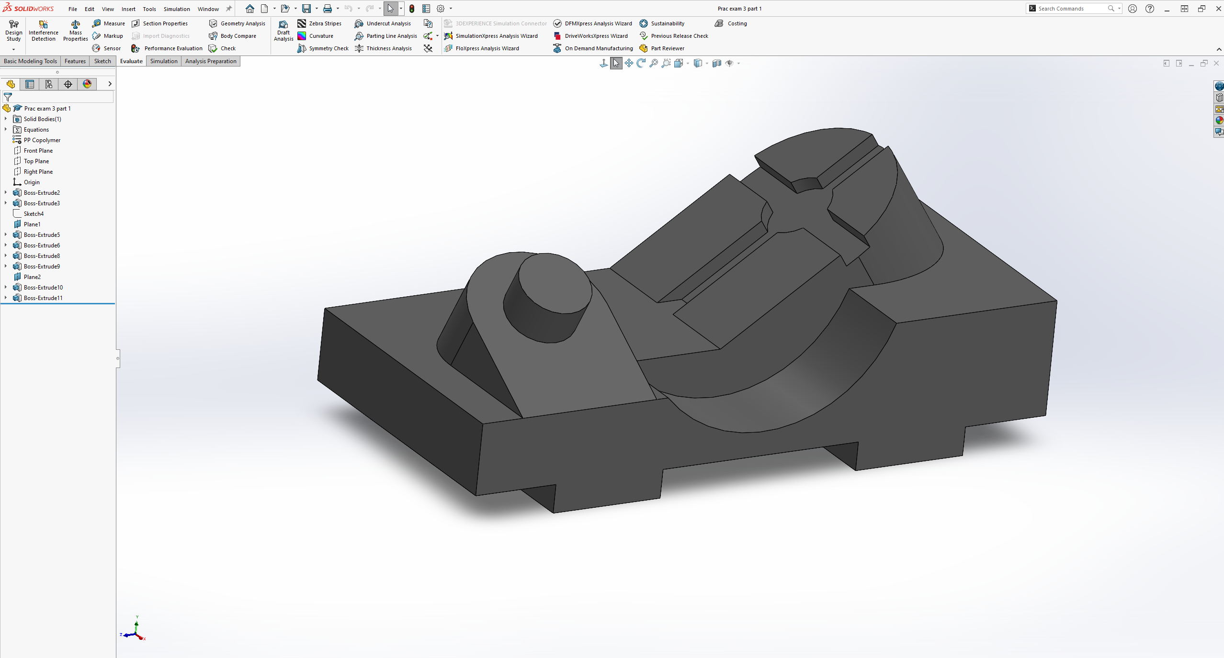Open the Markup tool
Image resolution: width=1224 pixels, height=658 pixels.
(x=108, y=36)
